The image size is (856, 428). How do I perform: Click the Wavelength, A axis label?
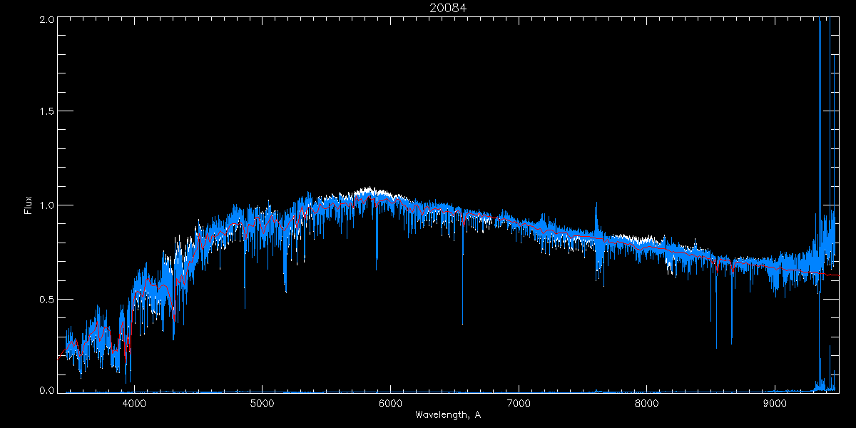click(x=448, y=414)
